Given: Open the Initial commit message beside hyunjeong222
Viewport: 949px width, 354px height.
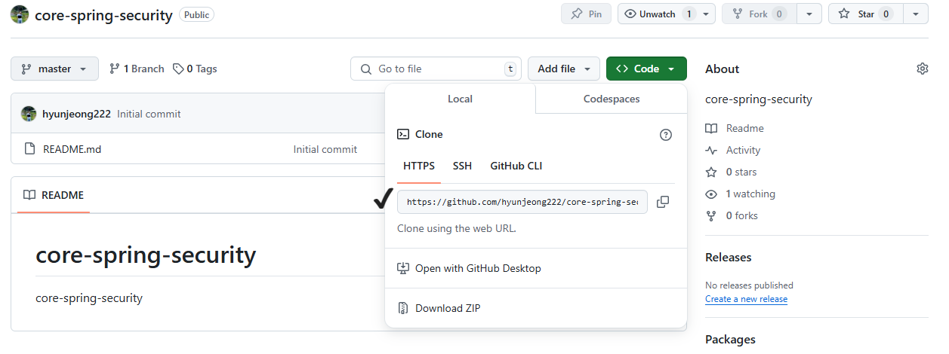Looking at the screenshot, I should tap(149, 114).
